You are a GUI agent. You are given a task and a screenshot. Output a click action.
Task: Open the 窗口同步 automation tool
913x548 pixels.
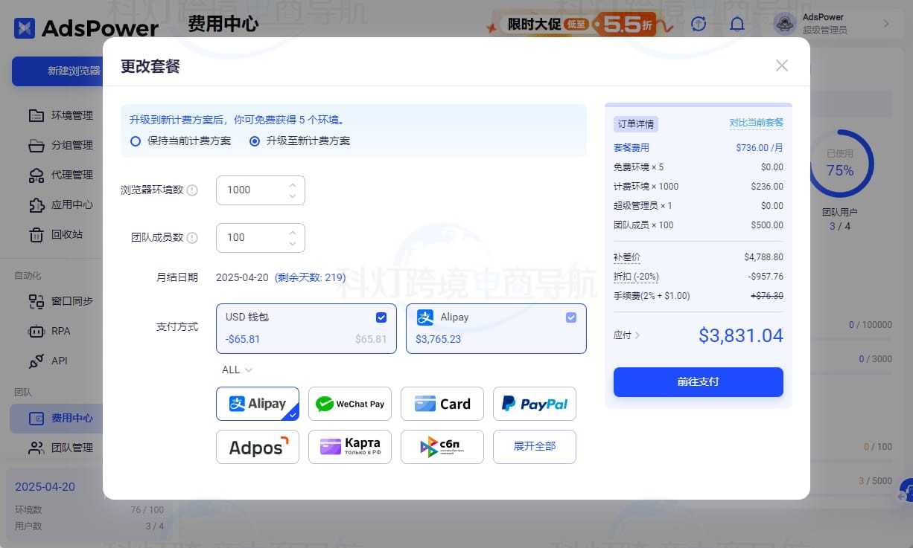(69, 301)
